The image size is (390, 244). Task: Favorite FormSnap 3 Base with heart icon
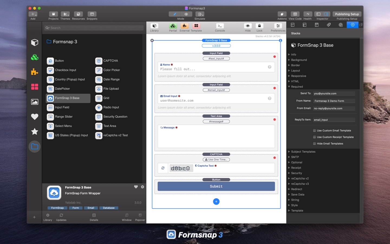136,187
